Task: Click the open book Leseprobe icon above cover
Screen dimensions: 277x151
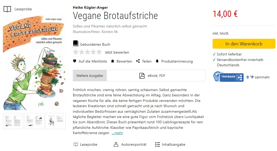Action: (x=7, y=9)
